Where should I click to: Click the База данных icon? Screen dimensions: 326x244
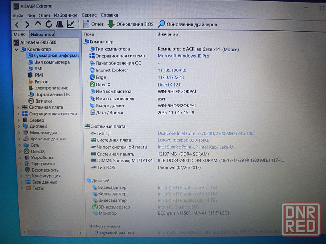(28, 182)
